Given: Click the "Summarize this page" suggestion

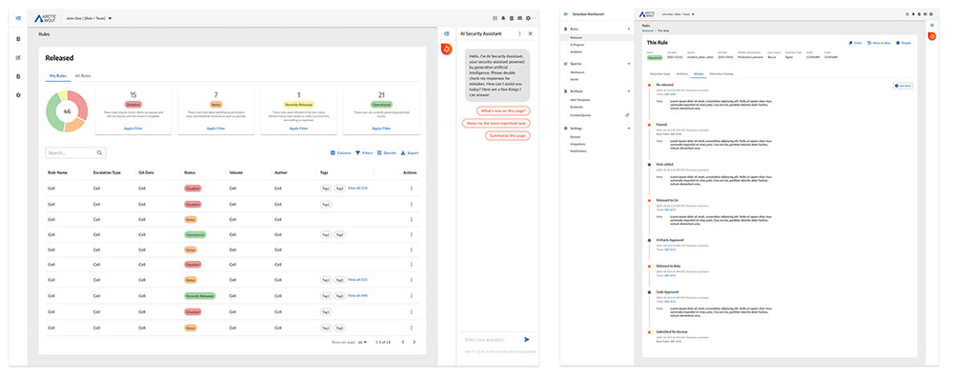Looking at the screenshot, I should click(508, 135).
